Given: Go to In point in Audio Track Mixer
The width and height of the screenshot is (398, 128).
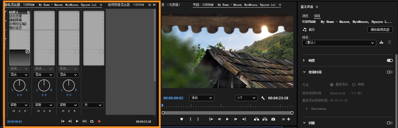Looking at the screenshot, I should point(63,121).
